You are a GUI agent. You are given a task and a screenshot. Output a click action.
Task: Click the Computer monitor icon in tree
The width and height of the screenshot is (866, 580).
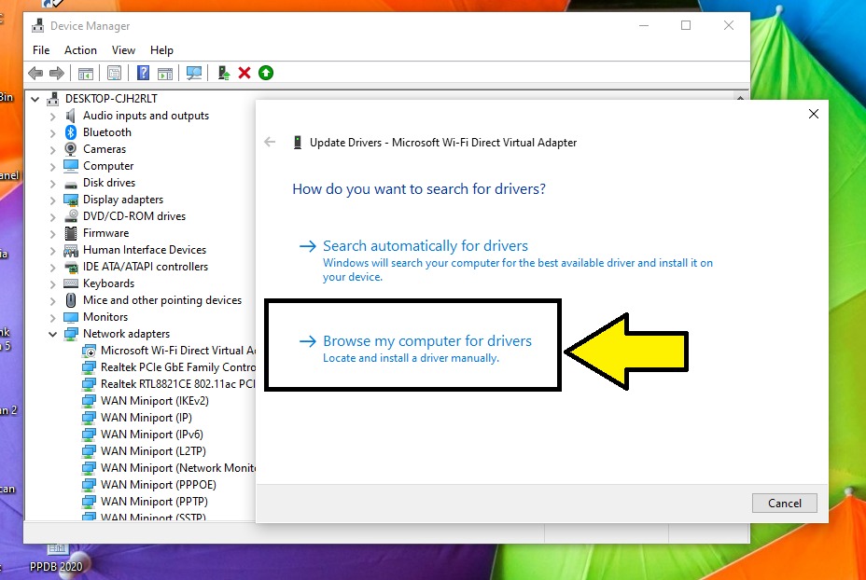(71, 166)
